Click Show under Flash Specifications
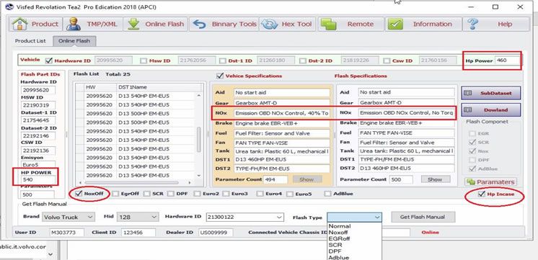 click(x=435, y=179)
